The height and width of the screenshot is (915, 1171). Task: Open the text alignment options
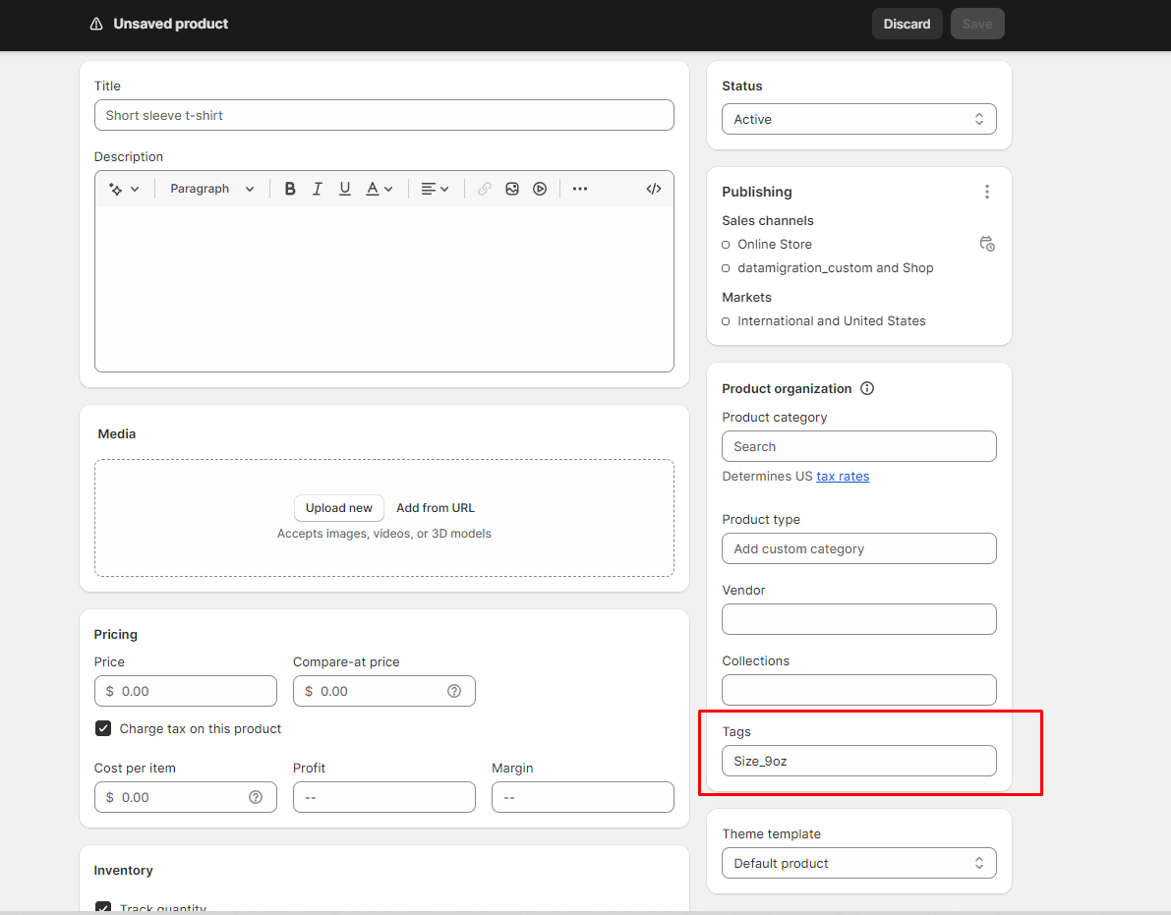[x=435, y=189]
